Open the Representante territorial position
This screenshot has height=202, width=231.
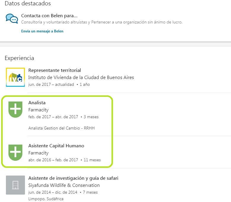coord(55,70)
